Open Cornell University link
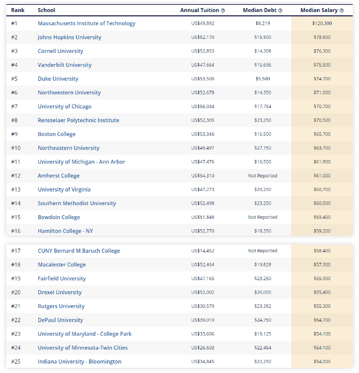359x373 pixels. pyautogui.click(x=60, y=51)
